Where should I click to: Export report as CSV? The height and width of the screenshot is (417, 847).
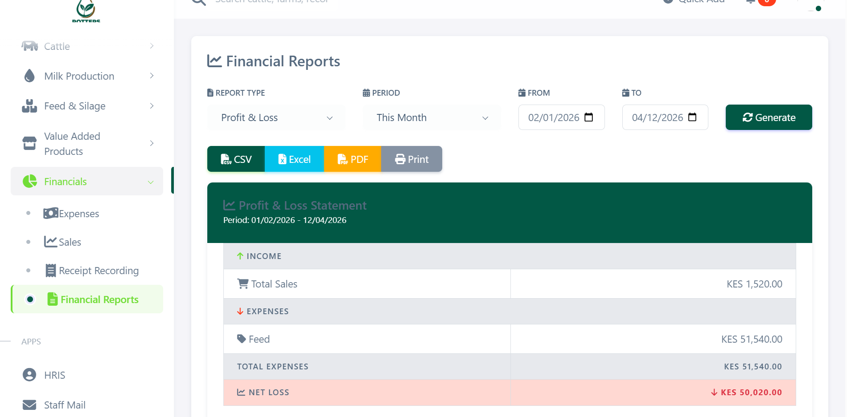pos(236,159)
